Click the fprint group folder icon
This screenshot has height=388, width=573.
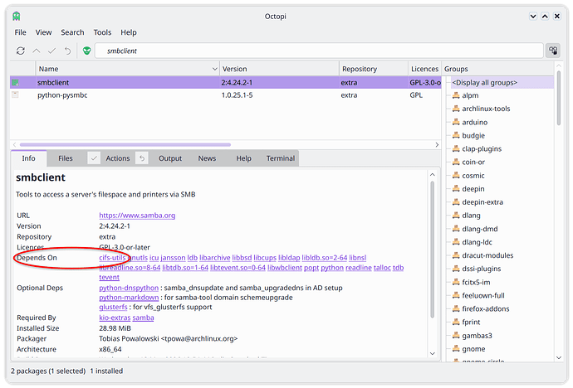tap(456, 322)
